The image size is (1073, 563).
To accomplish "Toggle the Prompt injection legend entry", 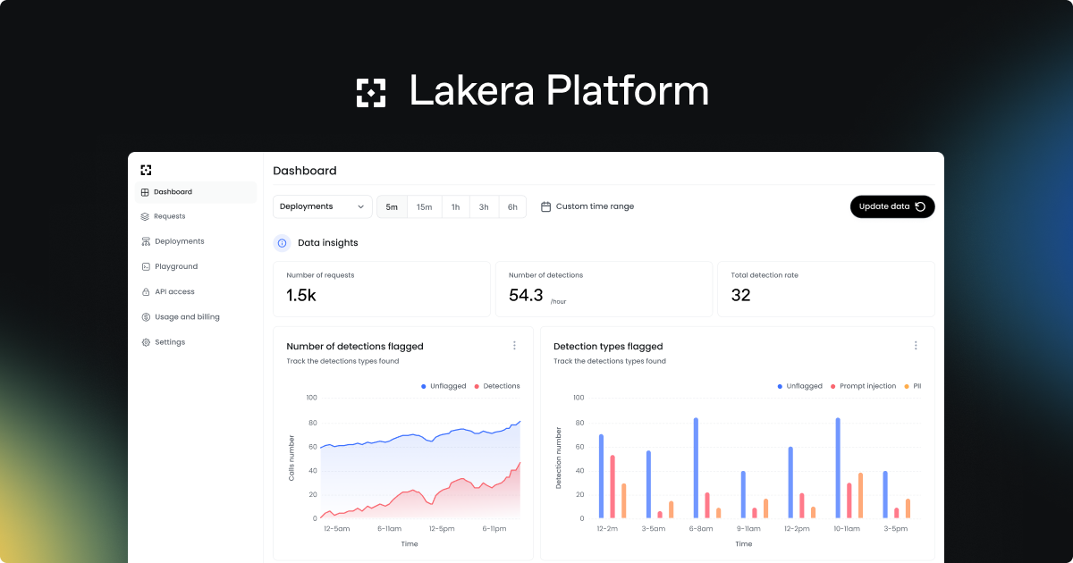I will tap(863, 386).
